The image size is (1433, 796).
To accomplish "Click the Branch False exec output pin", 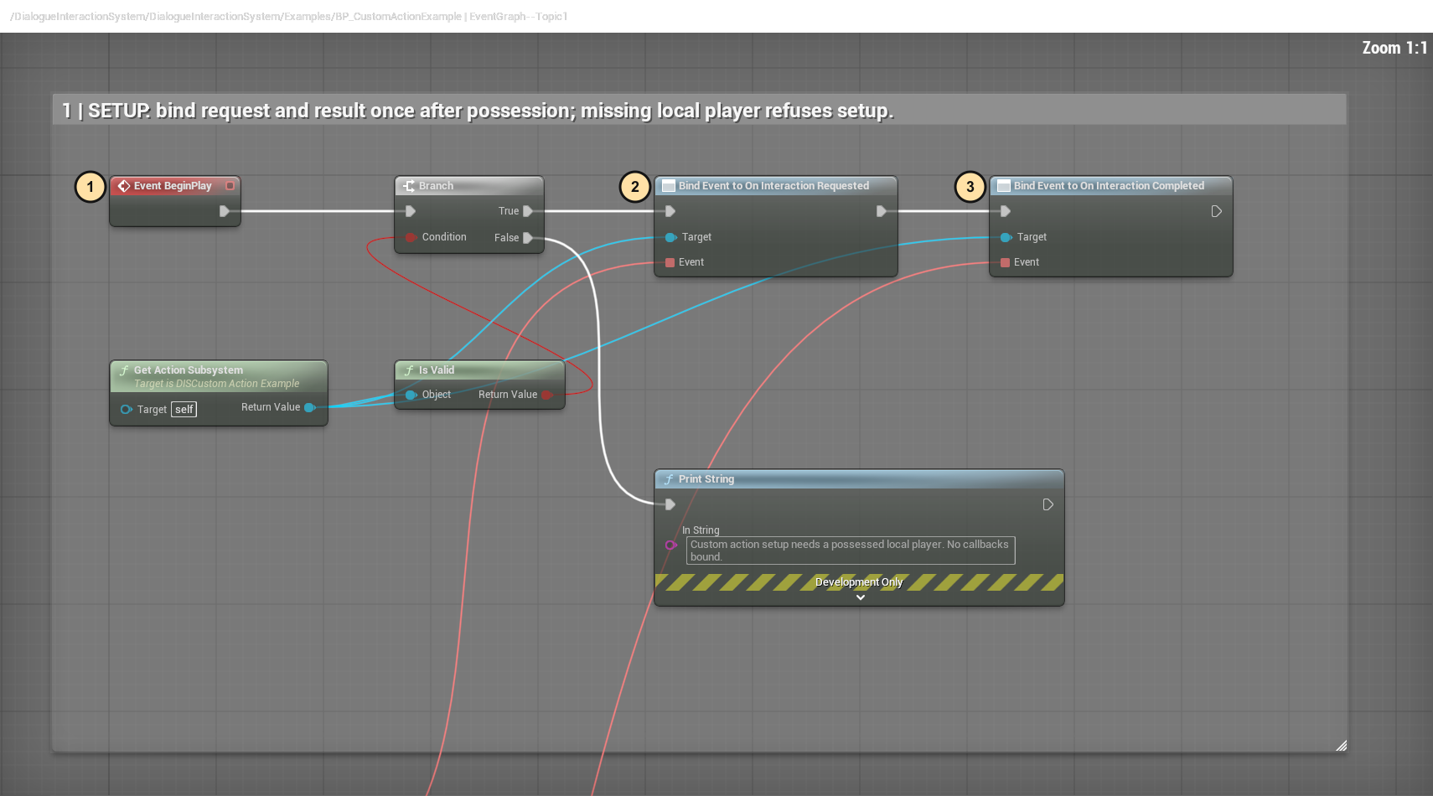I will tap(528, 238).
